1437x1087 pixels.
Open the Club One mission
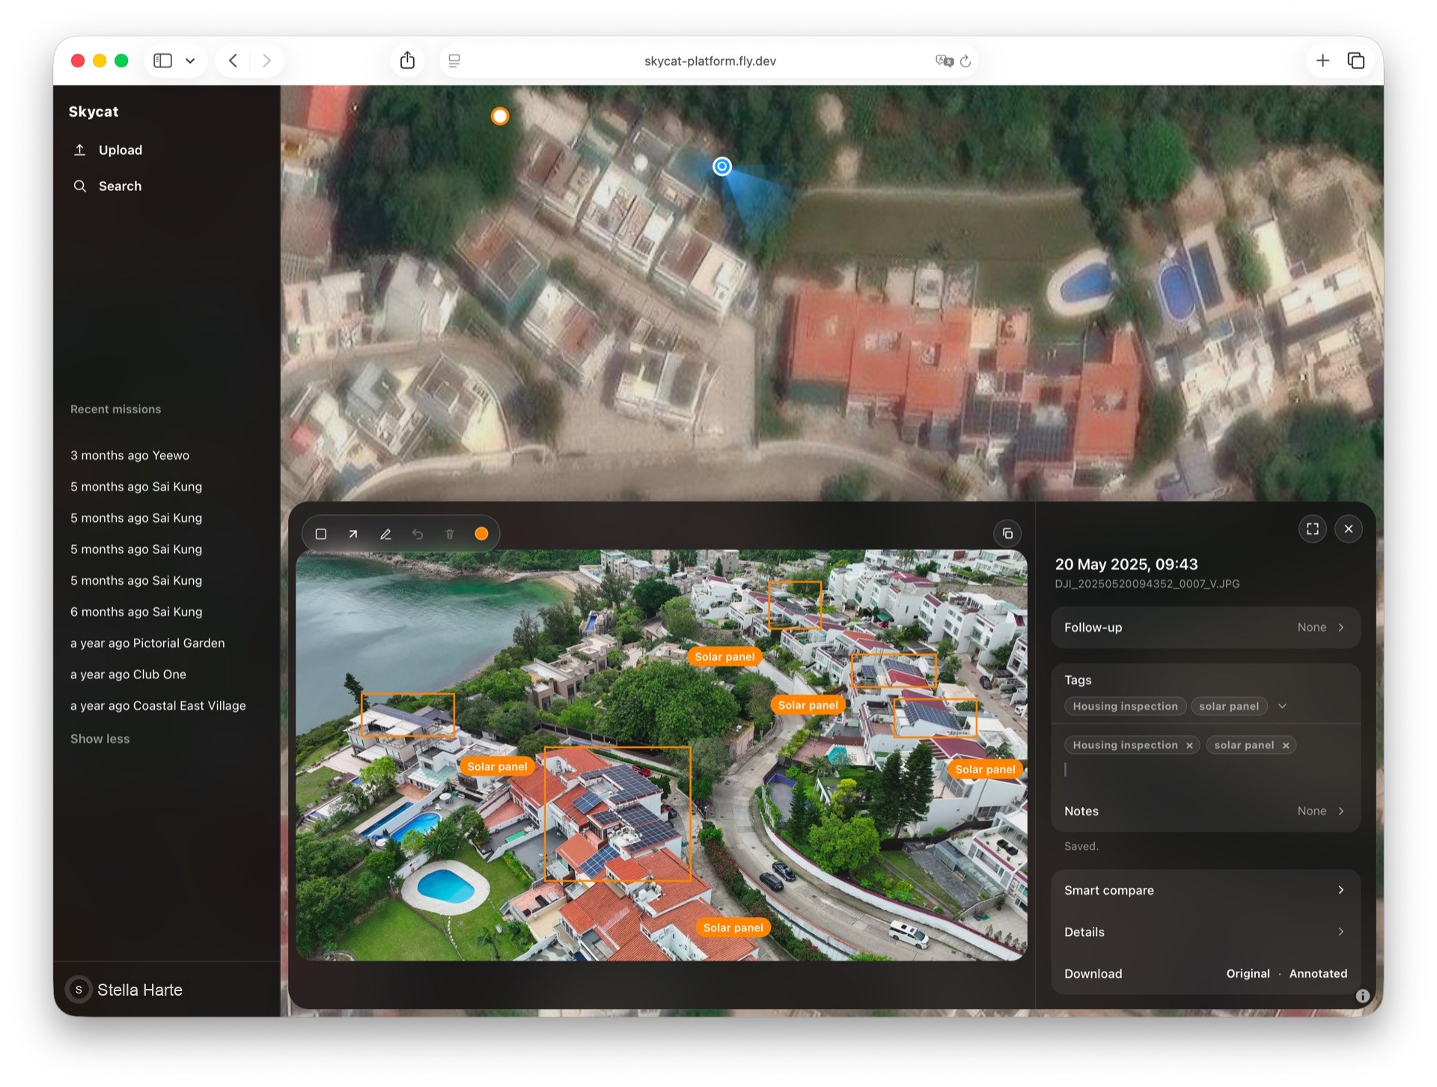click(128, 675)
